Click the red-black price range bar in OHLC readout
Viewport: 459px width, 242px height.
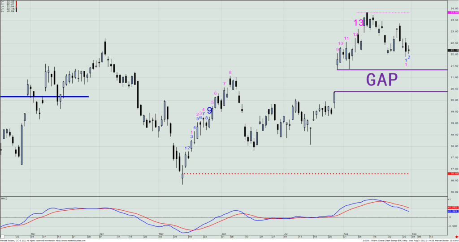17,6
